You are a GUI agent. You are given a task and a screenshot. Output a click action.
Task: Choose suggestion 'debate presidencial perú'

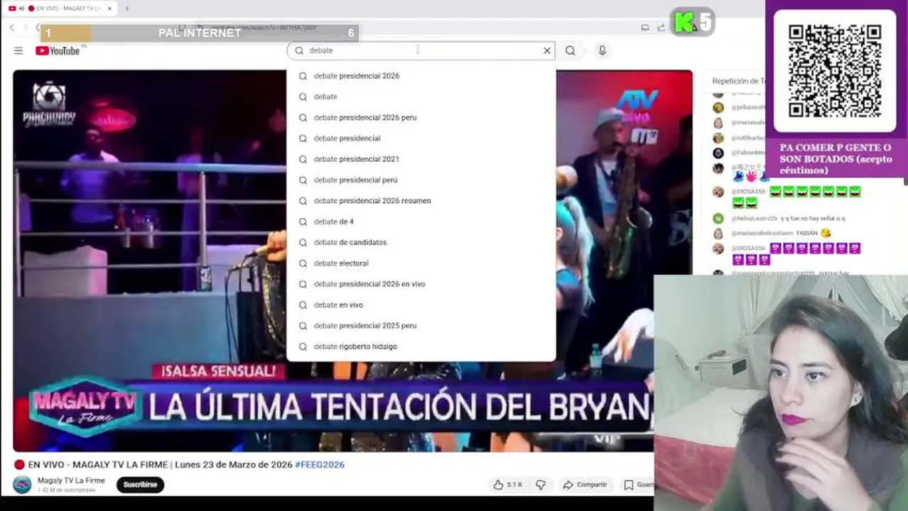pyautogui.click(x=421, y=180)
